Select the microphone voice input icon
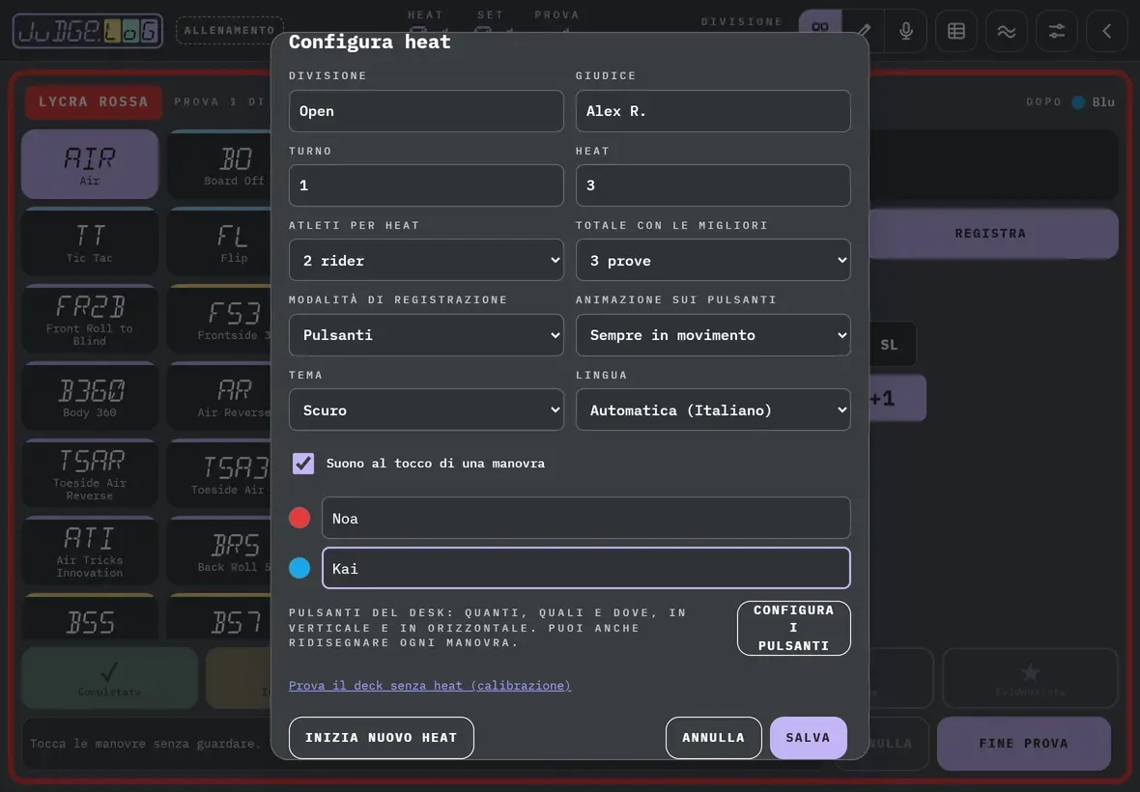The image size is (1140, 792). (906, 31)
